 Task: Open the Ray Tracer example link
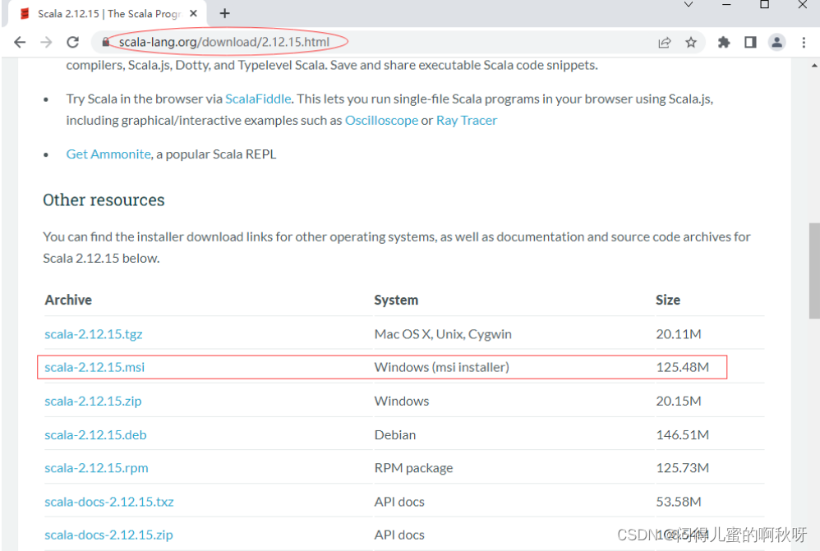pyautogui.click(x=467, y=120)
